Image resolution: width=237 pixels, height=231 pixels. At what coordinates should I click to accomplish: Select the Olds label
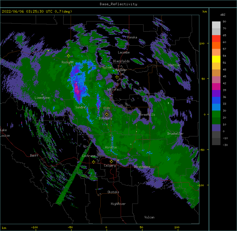pos(107,108)
